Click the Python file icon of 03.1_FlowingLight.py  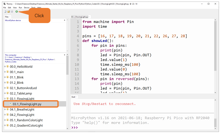11,104
